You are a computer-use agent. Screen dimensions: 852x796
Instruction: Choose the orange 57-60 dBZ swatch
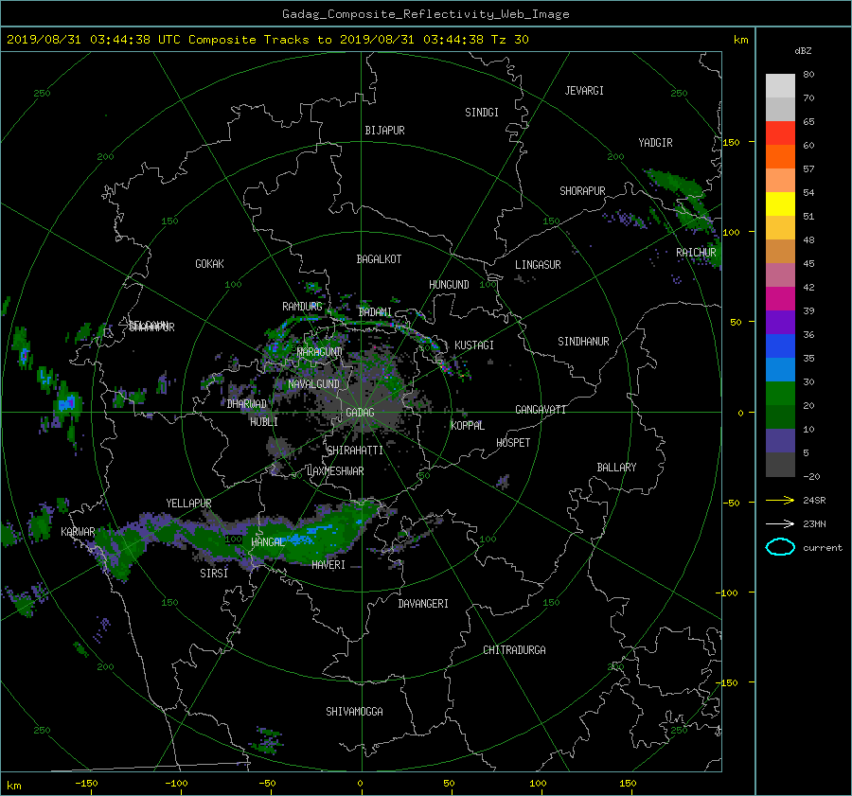[780, 157]
